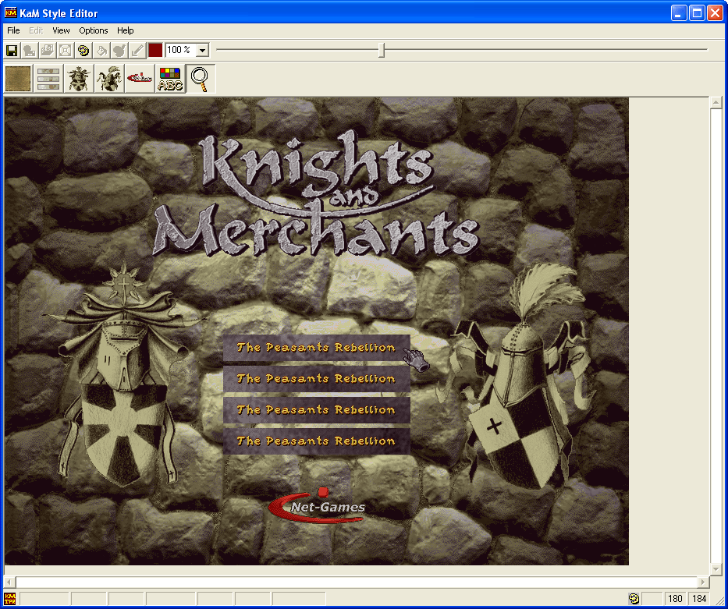Image resolution: width=728 pixels, height=609 pixels.
Task: Open the ABC font color tool
Action: click(170, 79)
